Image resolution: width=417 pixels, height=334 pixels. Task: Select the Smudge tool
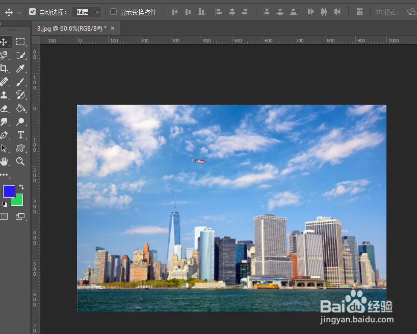point(4,122)
